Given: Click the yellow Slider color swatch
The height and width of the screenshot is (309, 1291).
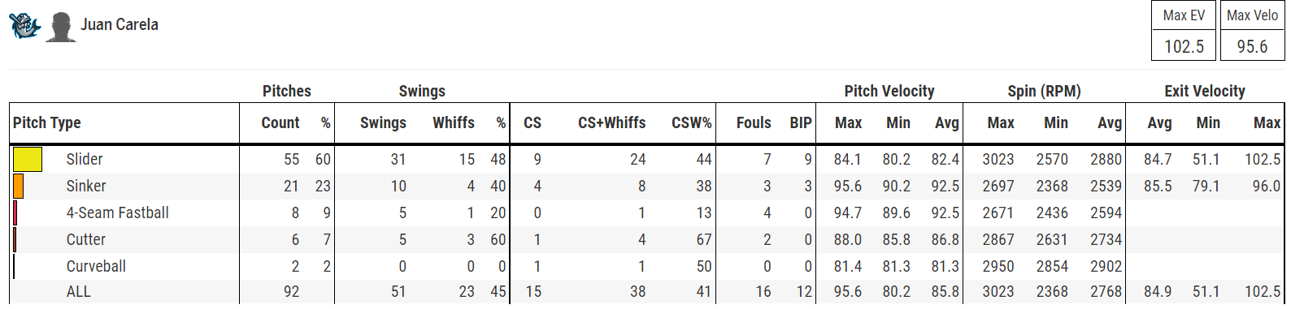Looking at the screenshot, I should point(28,159).
